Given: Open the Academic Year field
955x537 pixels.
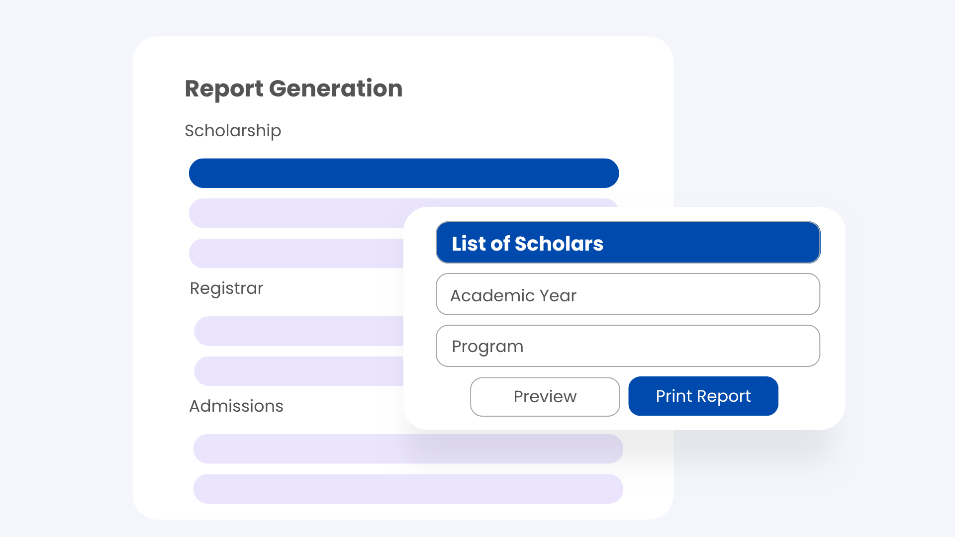Looking at the screenshot, I should [628, 294].
